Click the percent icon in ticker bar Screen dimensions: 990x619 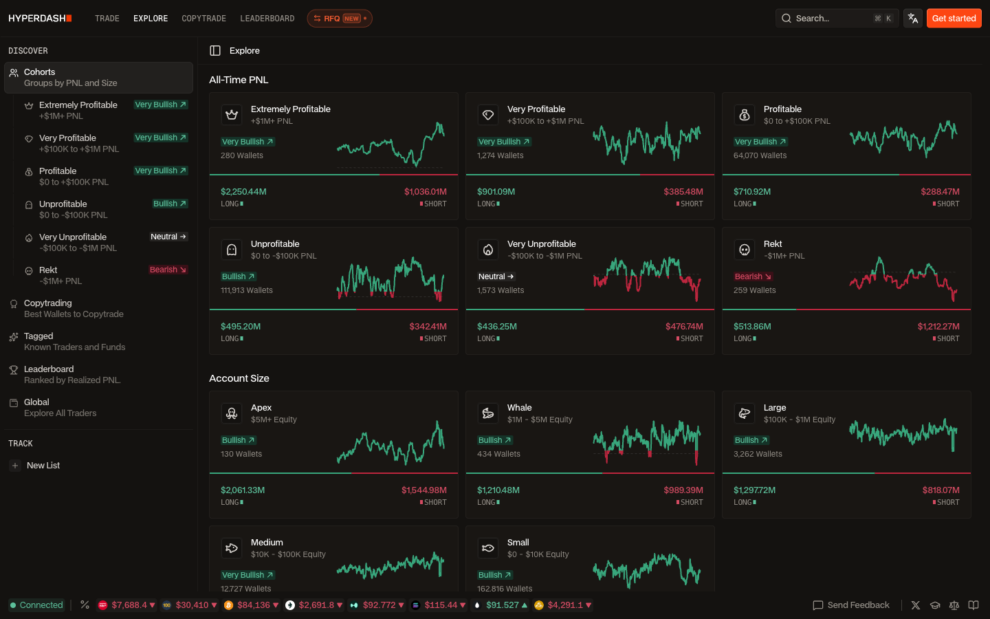pos(85,605)
